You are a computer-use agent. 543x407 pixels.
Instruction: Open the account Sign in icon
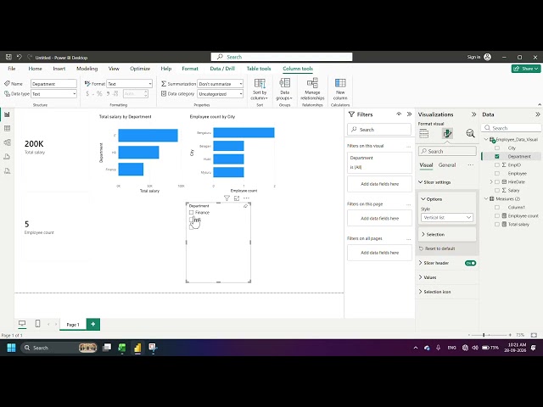(487, 57)
